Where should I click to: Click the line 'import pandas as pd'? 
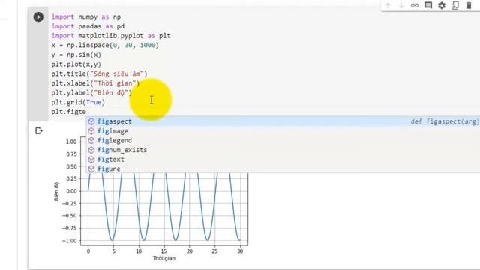tap(88, 26)
